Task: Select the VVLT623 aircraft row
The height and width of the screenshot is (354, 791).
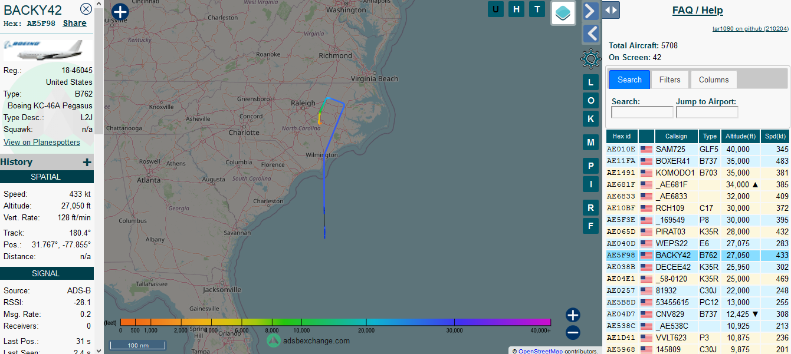Action: coord(698,338)
